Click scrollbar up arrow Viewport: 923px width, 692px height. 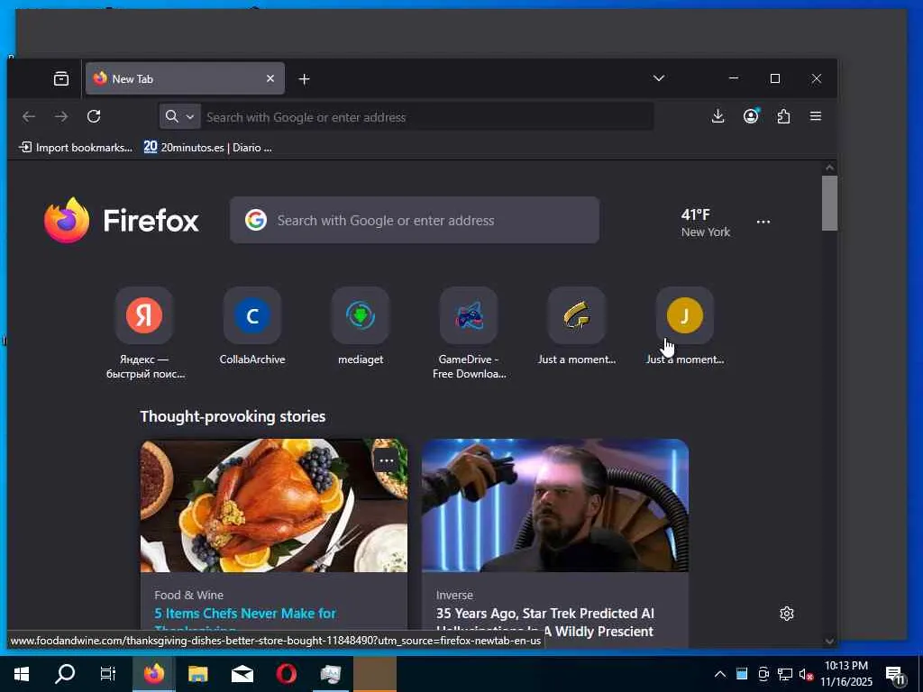click(x=829, y=168)
